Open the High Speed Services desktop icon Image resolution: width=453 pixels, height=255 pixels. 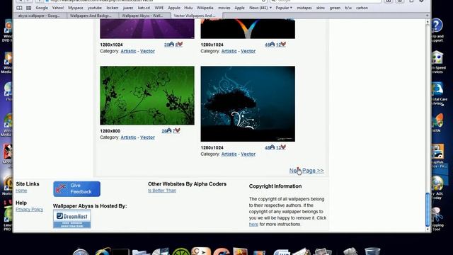click(x=438, y=62)
